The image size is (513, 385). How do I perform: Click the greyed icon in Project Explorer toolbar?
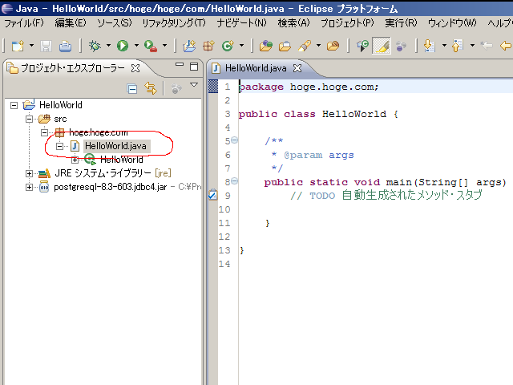(x=176, y=89)
